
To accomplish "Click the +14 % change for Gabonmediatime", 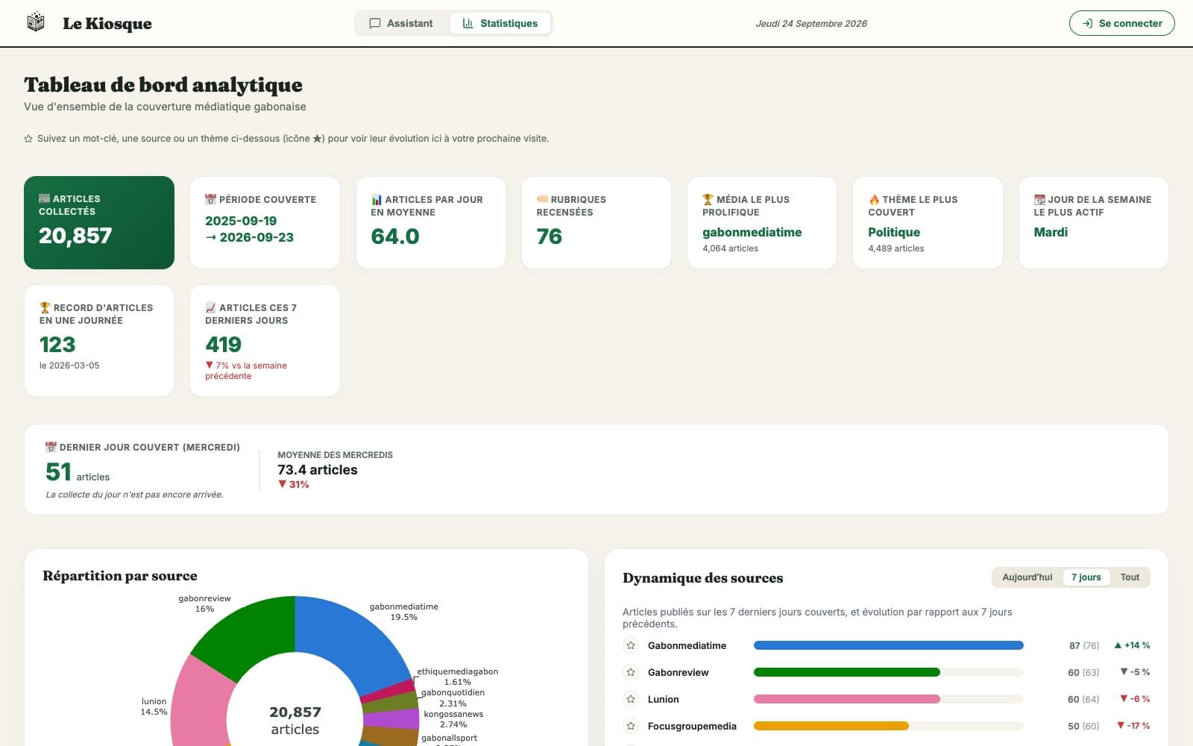I will click(1132, 645).
